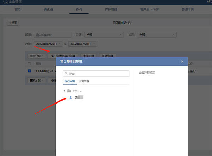Open the 管理工具 management tools tab
The width and height of the screenshot is (212, 156).
pos(188,10)
